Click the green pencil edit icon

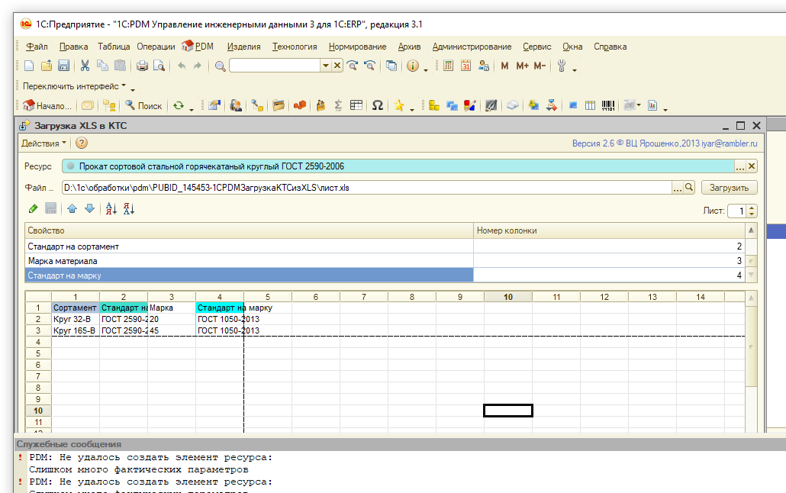33,208
